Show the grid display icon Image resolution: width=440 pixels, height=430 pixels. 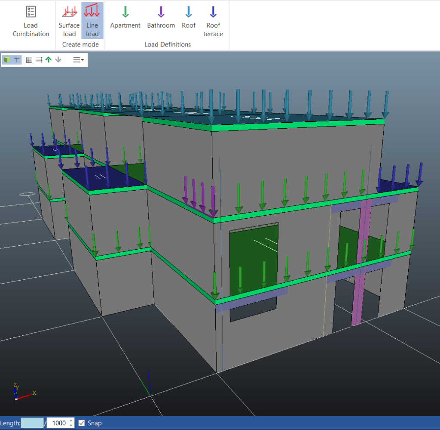pyautogui.click(x=29, y=60)
